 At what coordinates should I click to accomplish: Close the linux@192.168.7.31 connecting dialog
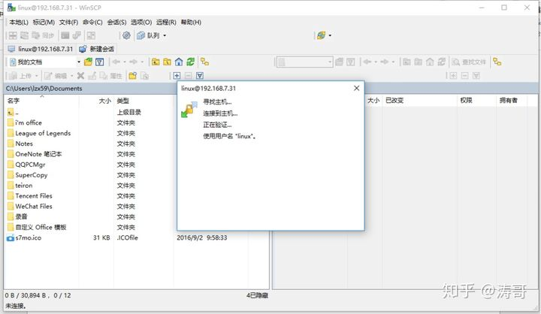(357, 89)
